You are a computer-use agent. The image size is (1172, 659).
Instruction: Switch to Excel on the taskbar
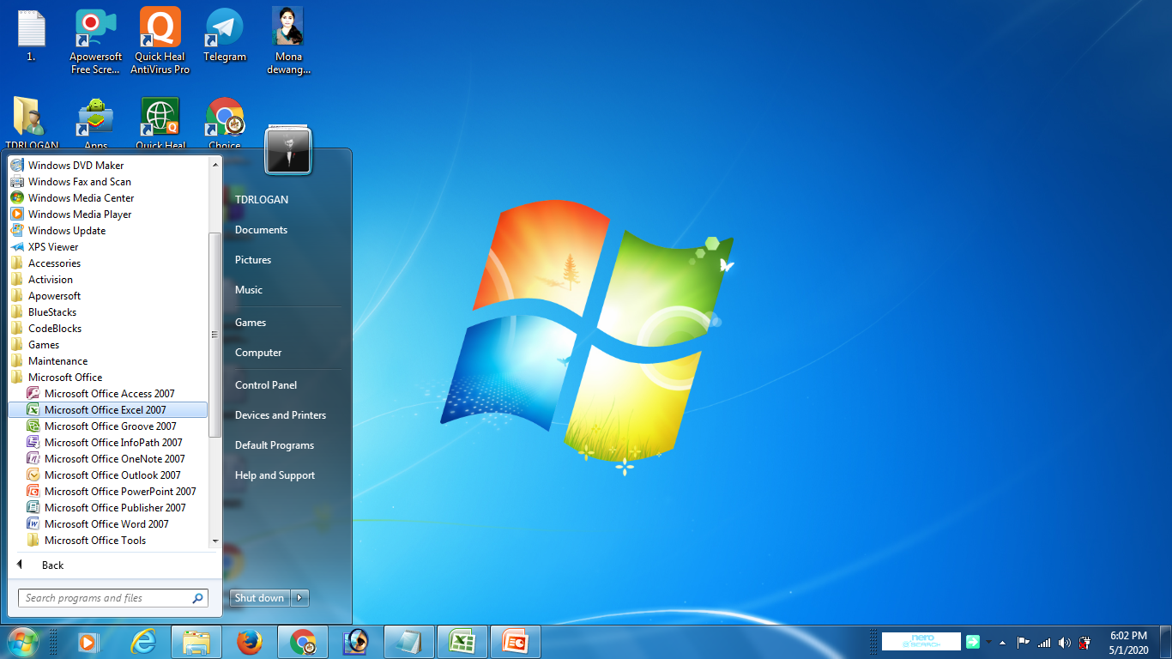462,642
